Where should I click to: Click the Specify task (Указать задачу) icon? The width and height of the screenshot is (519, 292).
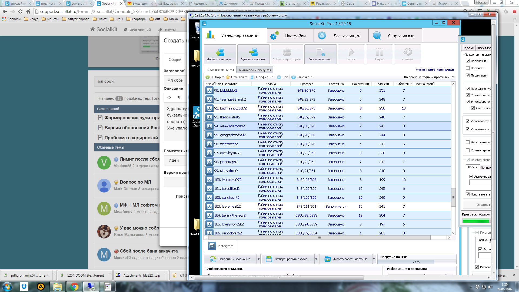coord(320,54)
